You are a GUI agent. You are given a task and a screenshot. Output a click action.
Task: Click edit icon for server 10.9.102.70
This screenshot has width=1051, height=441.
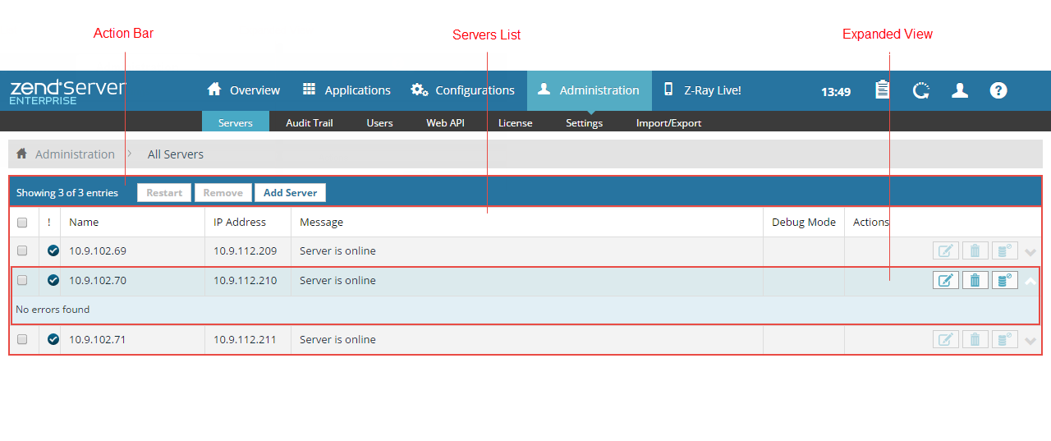945,281
